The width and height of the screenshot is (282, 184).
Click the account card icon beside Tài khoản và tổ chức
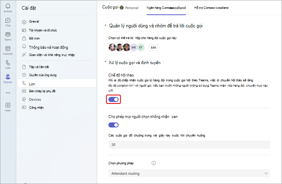point(24,30)
